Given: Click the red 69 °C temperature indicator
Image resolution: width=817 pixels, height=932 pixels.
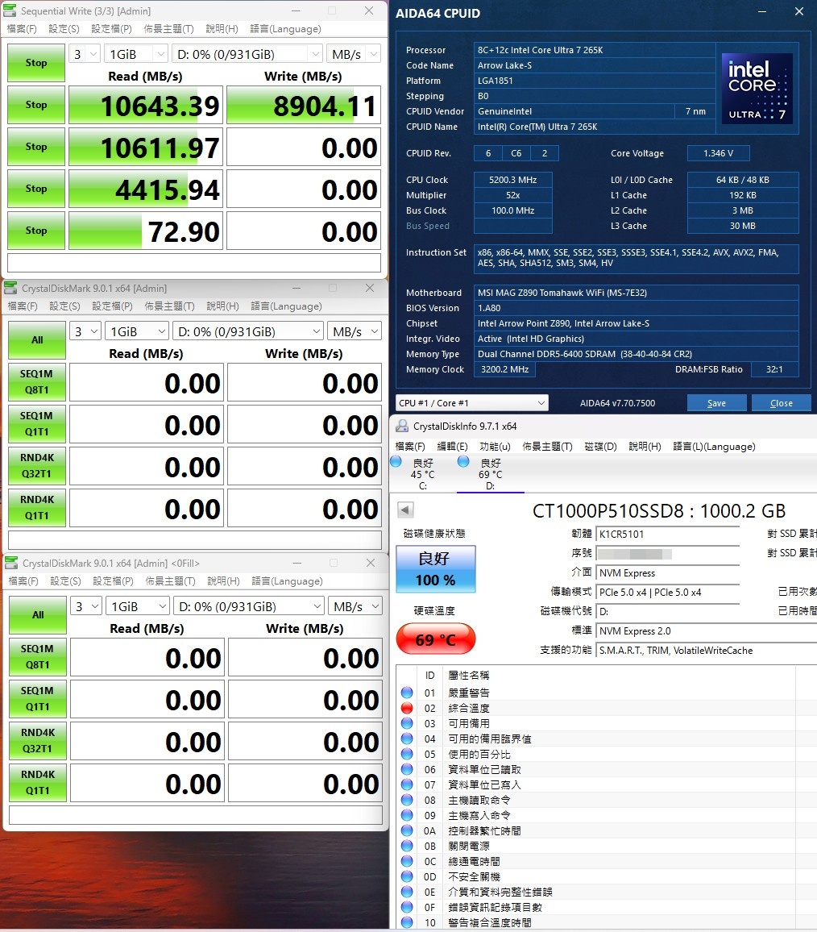Looking at the screenshot, I should click(436, 639).
